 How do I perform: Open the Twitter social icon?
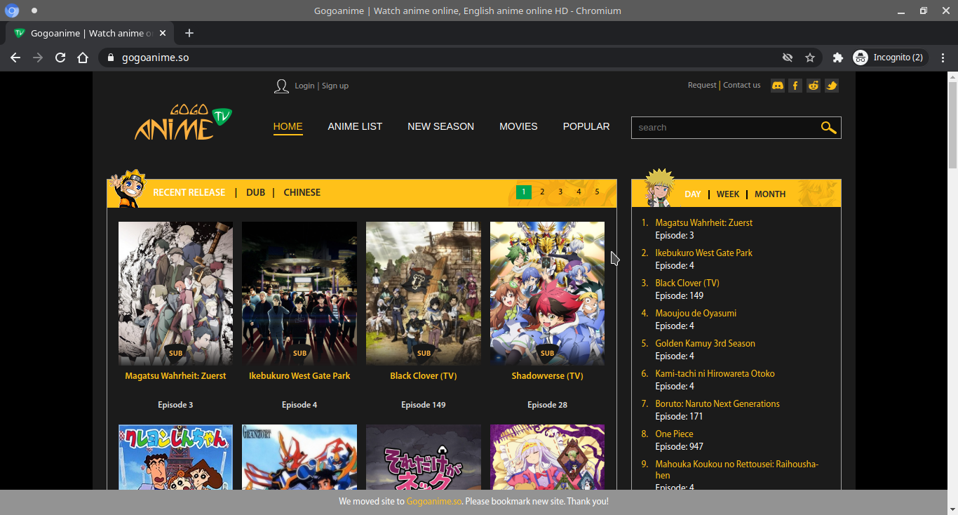832,86
